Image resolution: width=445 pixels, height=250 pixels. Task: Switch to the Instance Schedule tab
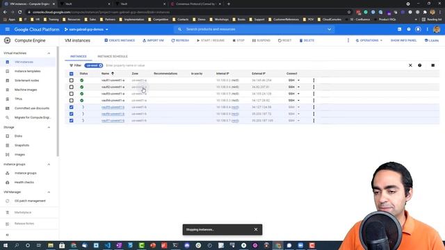[113, 56]
